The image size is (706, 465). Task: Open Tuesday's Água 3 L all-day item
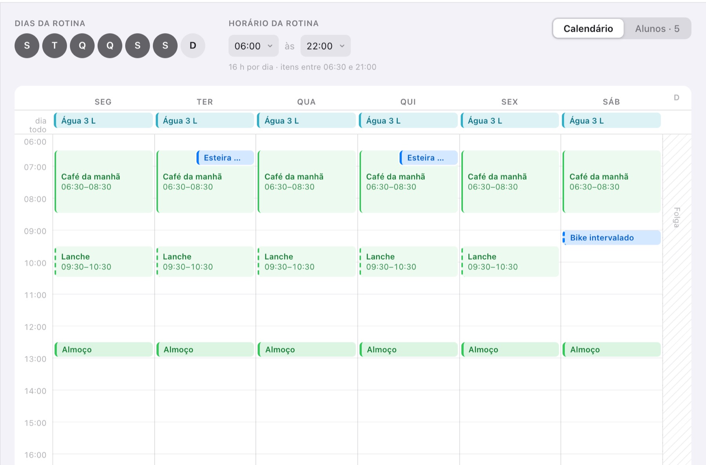click(x=205, y=121)
